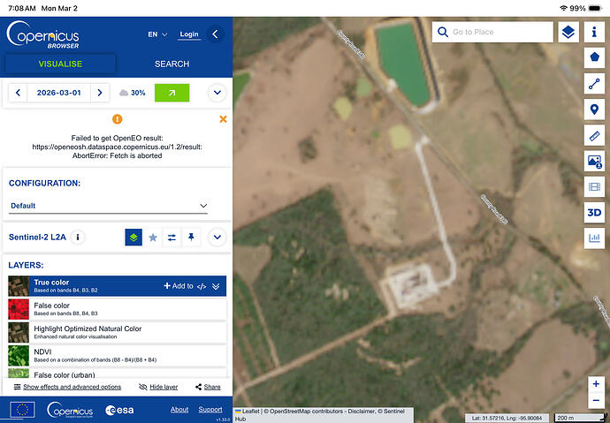Add a location marker pin
Image resolution: width=610 pixels, height=423 pixels.
point(594,110)
